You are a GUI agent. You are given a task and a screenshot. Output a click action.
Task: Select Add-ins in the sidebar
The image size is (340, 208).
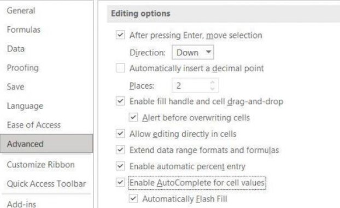point(21,204)
